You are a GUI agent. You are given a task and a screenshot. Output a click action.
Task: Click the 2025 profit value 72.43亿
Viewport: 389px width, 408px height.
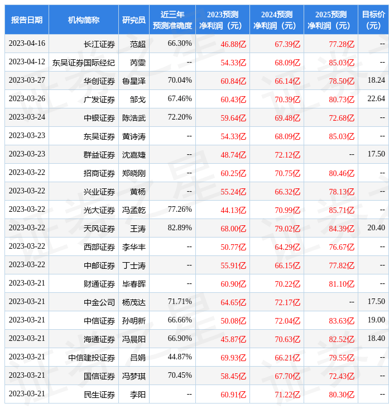click(x=342, y=376)
